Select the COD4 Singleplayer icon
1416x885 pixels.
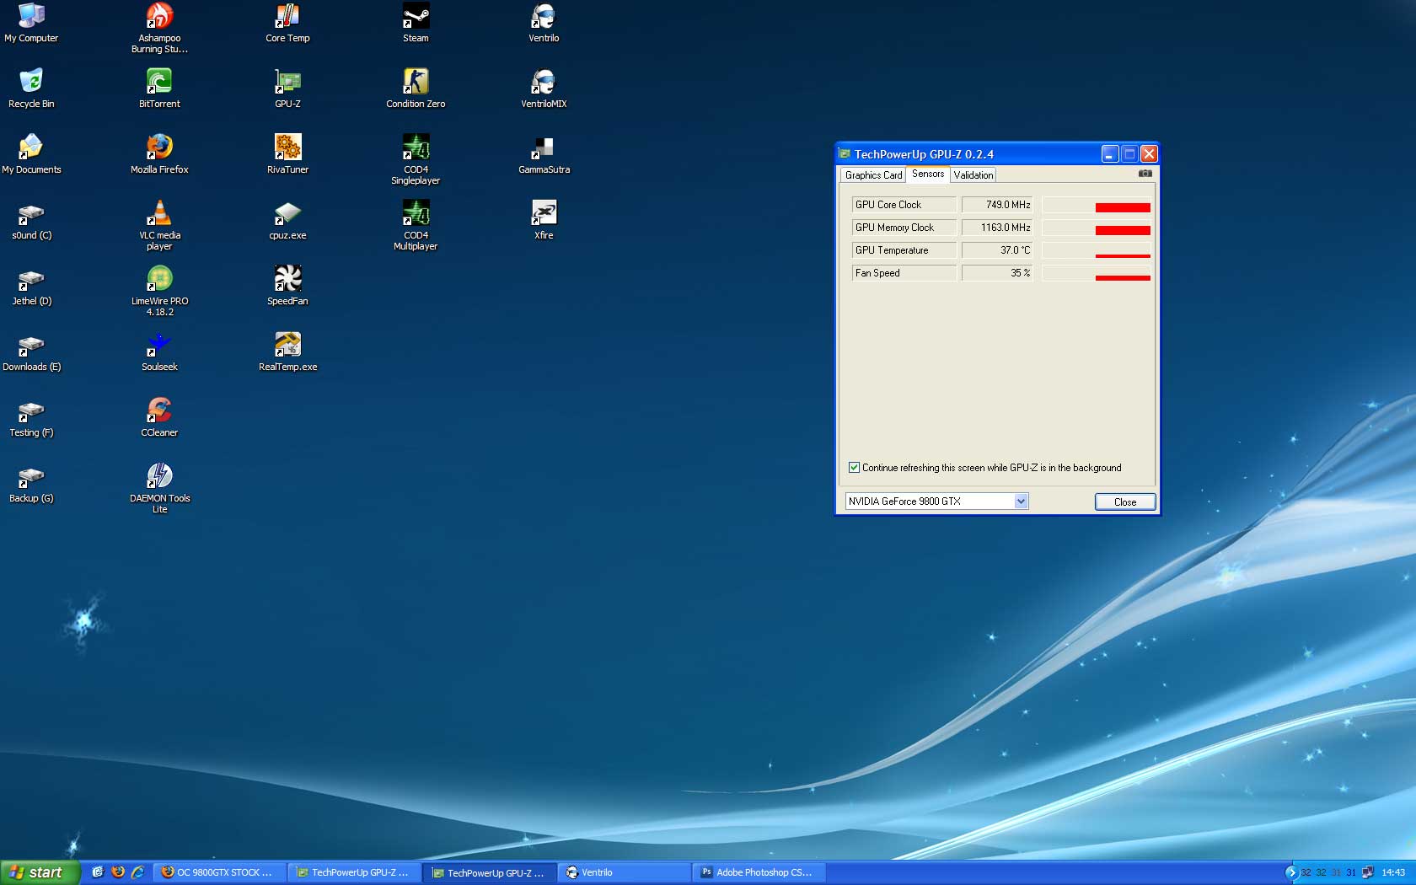point(416,159)
